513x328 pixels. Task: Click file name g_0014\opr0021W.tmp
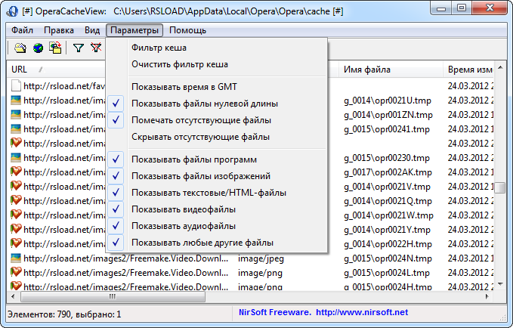coord(388,215)
